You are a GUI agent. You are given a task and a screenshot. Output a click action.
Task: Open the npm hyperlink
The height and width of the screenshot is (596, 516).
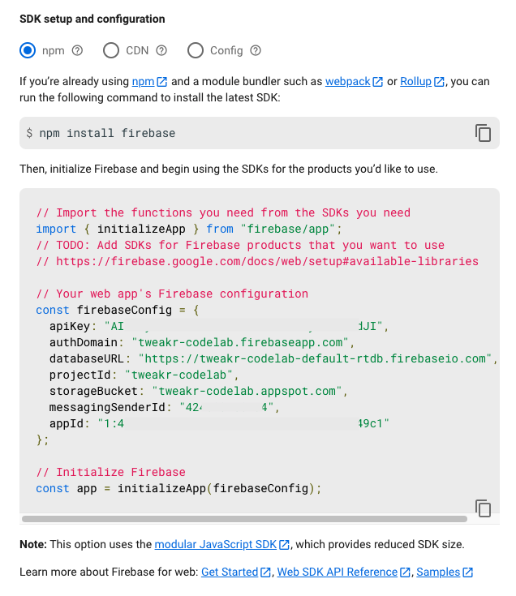pyautogui.click(x=143, y=81)
